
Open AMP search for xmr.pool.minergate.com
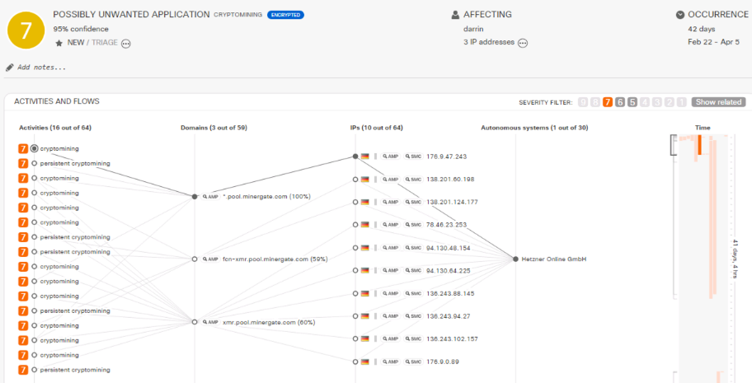point(209,322)
